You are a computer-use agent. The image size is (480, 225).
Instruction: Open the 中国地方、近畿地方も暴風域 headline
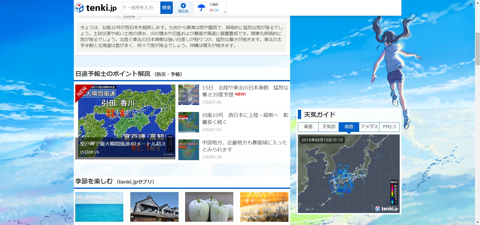coord(245,146)
